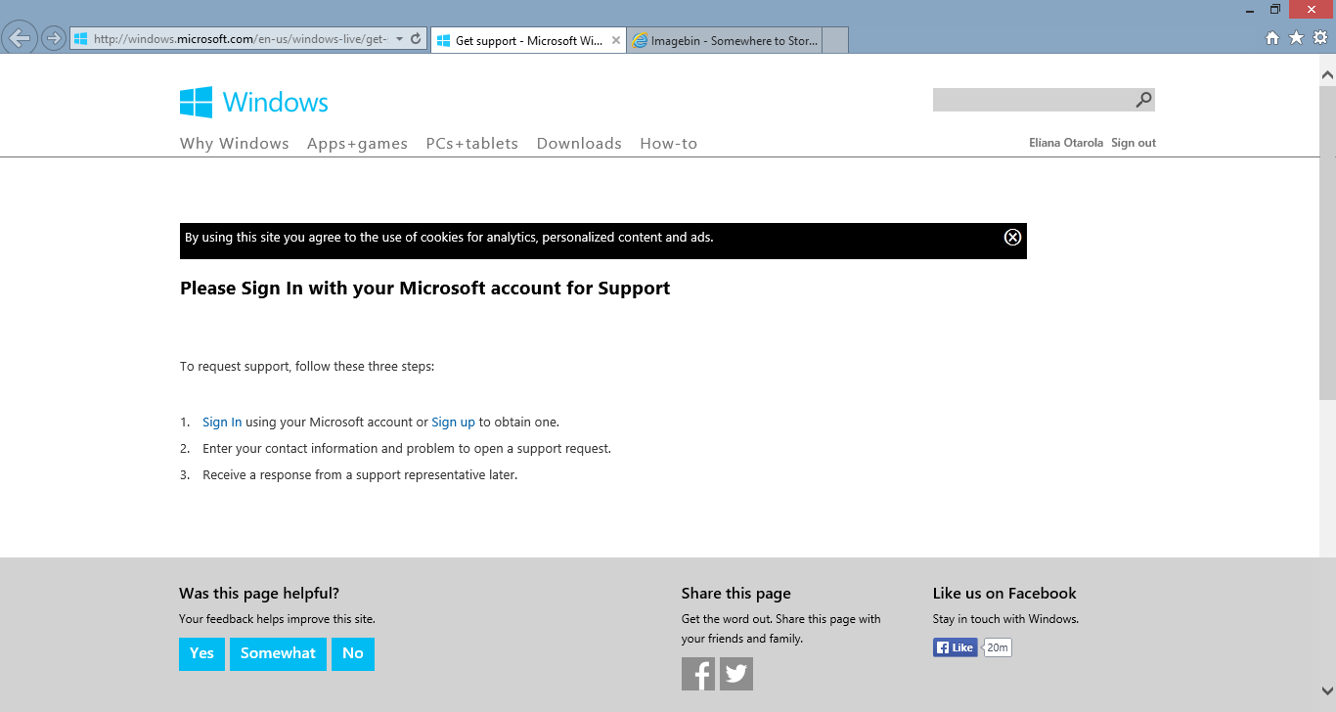
Task: Click the 'Was this page helpful?' heading
Action: [x=259, y=594]
